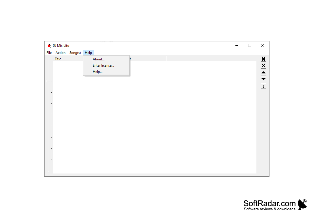Image resolution: width=314 pixels, height=218 pixels.
Task: Click the remove song X icon
Action: pos(263,66)
